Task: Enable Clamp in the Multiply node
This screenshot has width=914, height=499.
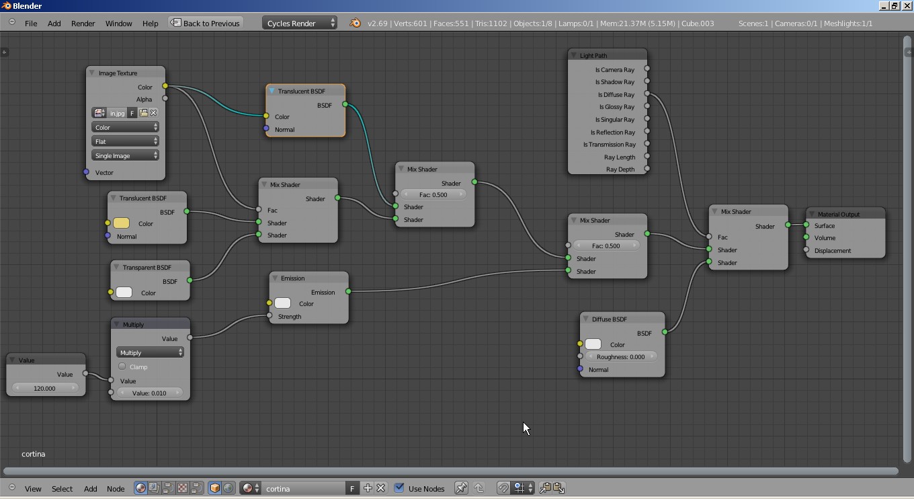Action: coord(122,367)
